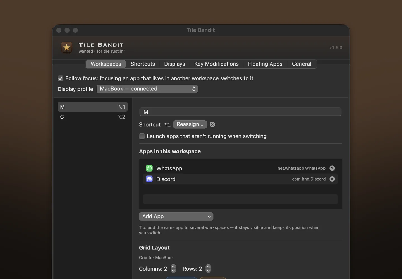
Task: Go to the Floating Apps tab
Action: click(x=265, y=64)
